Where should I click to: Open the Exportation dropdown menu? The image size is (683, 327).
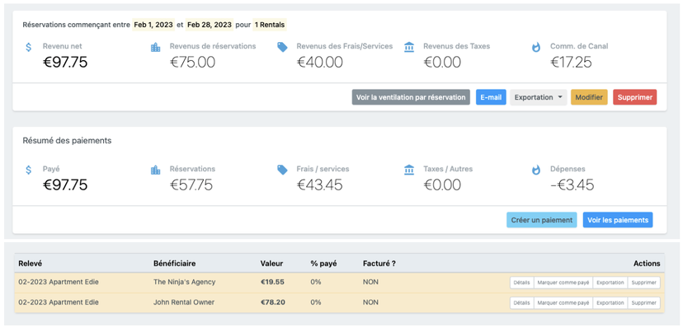point(539,97)
